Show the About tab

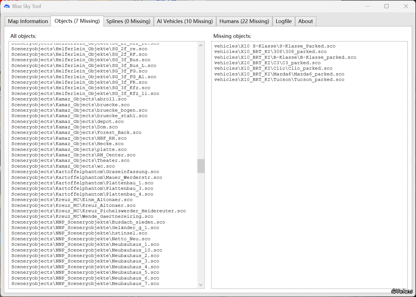(x=305, y=21)
